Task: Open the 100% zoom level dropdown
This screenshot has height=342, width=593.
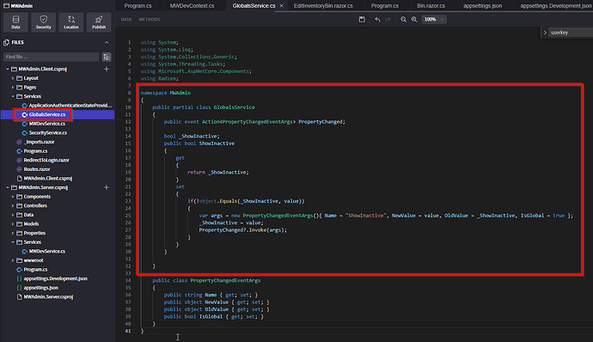Action: (x=434, y=19)
